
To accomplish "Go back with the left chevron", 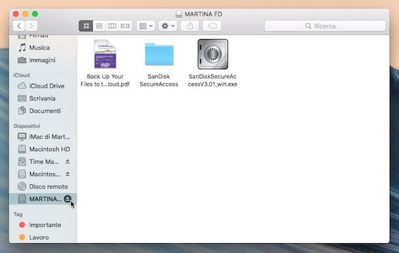I will [x=19, y=26].
